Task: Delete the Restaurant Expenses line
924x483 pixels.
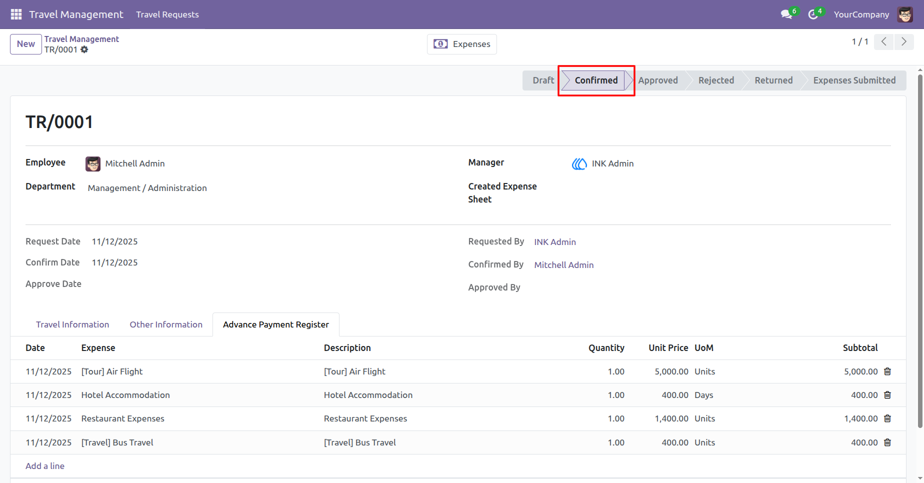Action: click(887, 418)
